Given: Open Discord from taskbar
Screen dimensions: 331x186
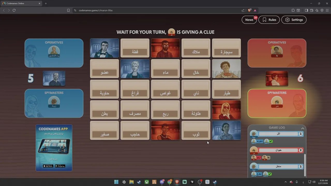Looking at the screenshot, I should click(162, 182).
